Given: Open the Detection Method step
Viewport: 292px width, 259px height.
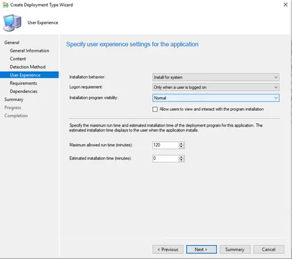Looking at the screenshot, I should point(28,67).
